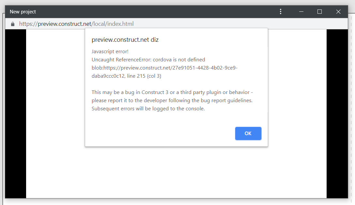Click the This may be a bug sentence
Viewport: 355px width, 205px height.
pyautogui.click(x=172, y=92)
